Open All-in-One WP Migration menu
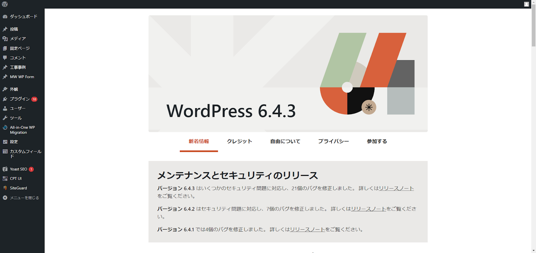This screenshot has height=253, width=536. click(22, 130)
